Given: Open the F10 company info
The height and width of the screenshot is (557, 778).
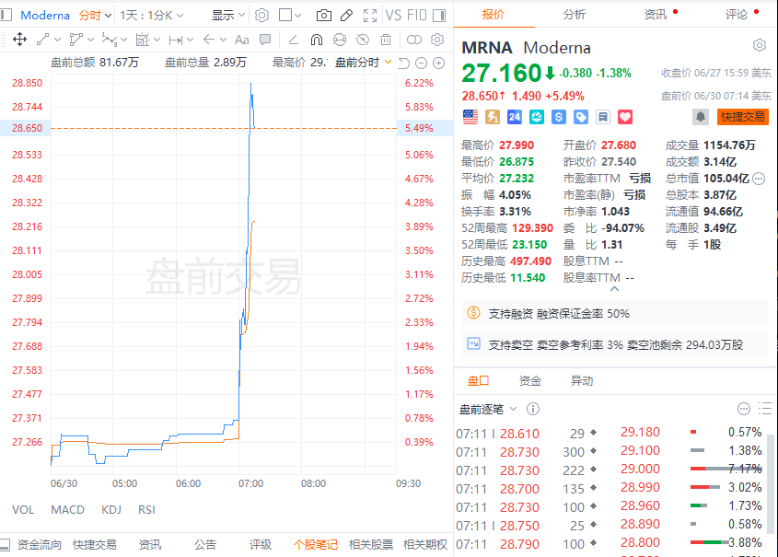Looking at the screenshot, I should tap(417, 16).
